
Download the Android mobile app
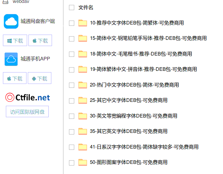(40, 78)
